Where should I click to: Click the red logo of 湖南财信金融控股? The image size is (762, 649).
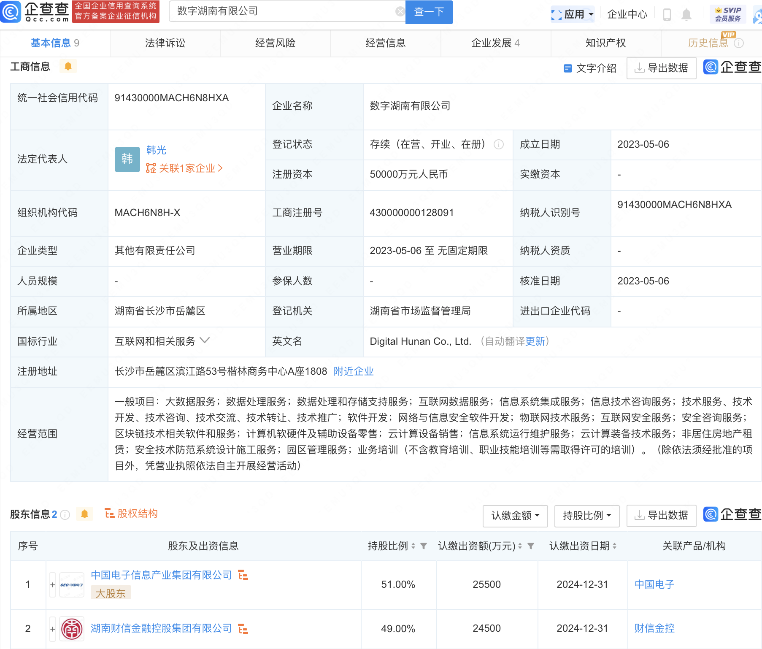72,629
